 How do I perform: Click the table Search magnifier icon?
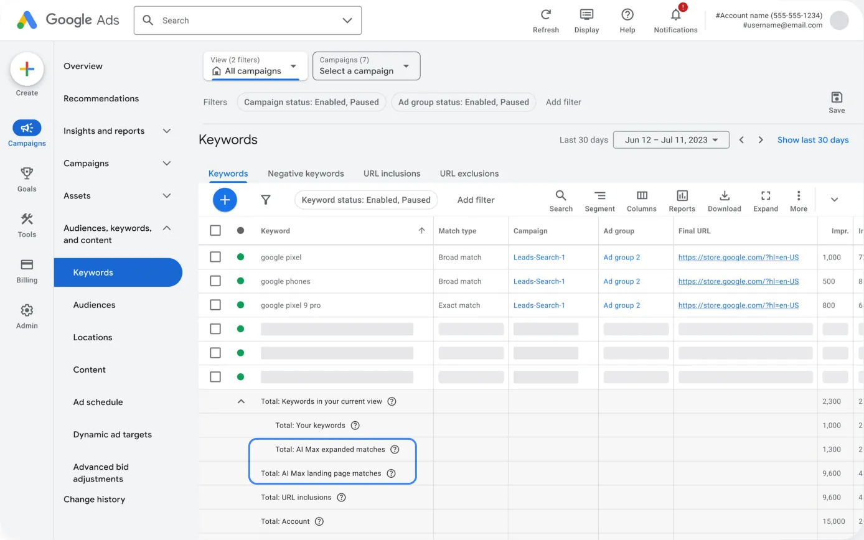pyautogui.click(x=561, y=195)
